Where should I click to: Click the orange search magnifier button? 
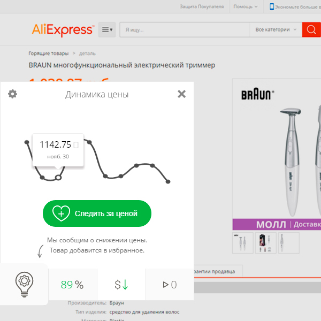311,29
